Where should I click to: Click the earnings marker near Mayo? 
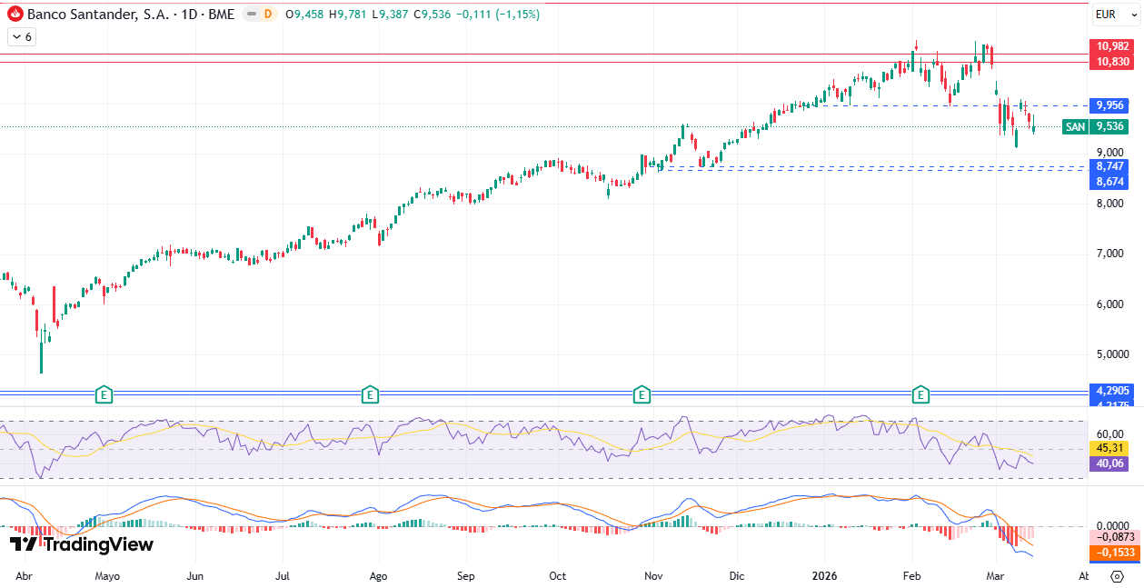click(104, 394)
